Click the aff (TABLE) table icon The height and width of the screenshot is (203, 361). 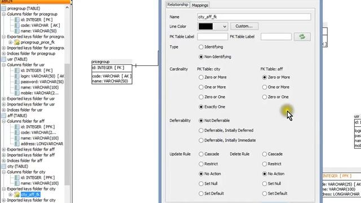(x=4, y=116)
